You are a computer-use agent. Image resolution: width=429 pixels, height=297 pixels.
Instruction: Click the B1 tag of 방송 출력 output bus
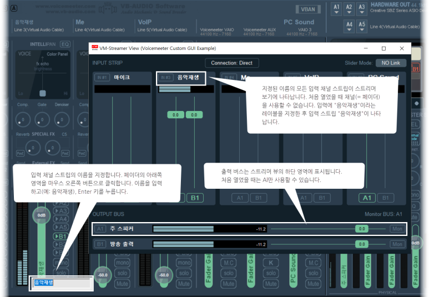click(100, 244)
